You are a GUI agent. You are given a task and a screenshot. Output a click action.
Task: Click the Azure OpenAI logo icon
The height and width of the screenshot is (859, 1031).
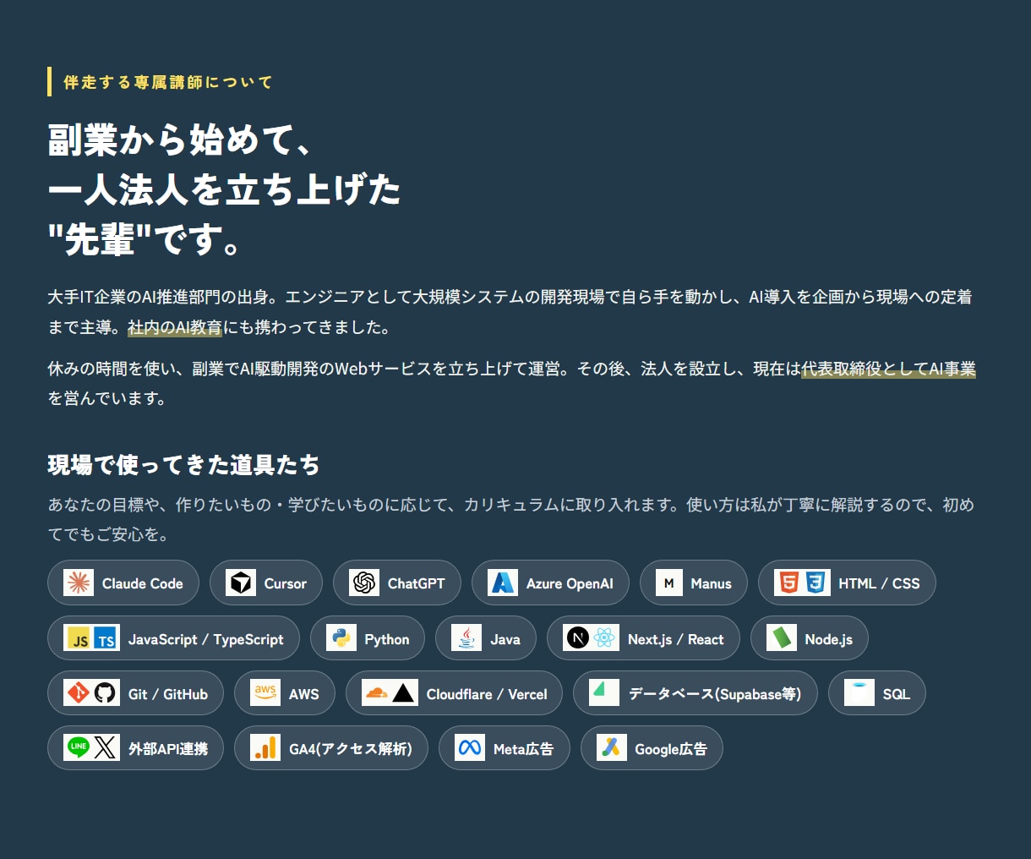[503, 583]
